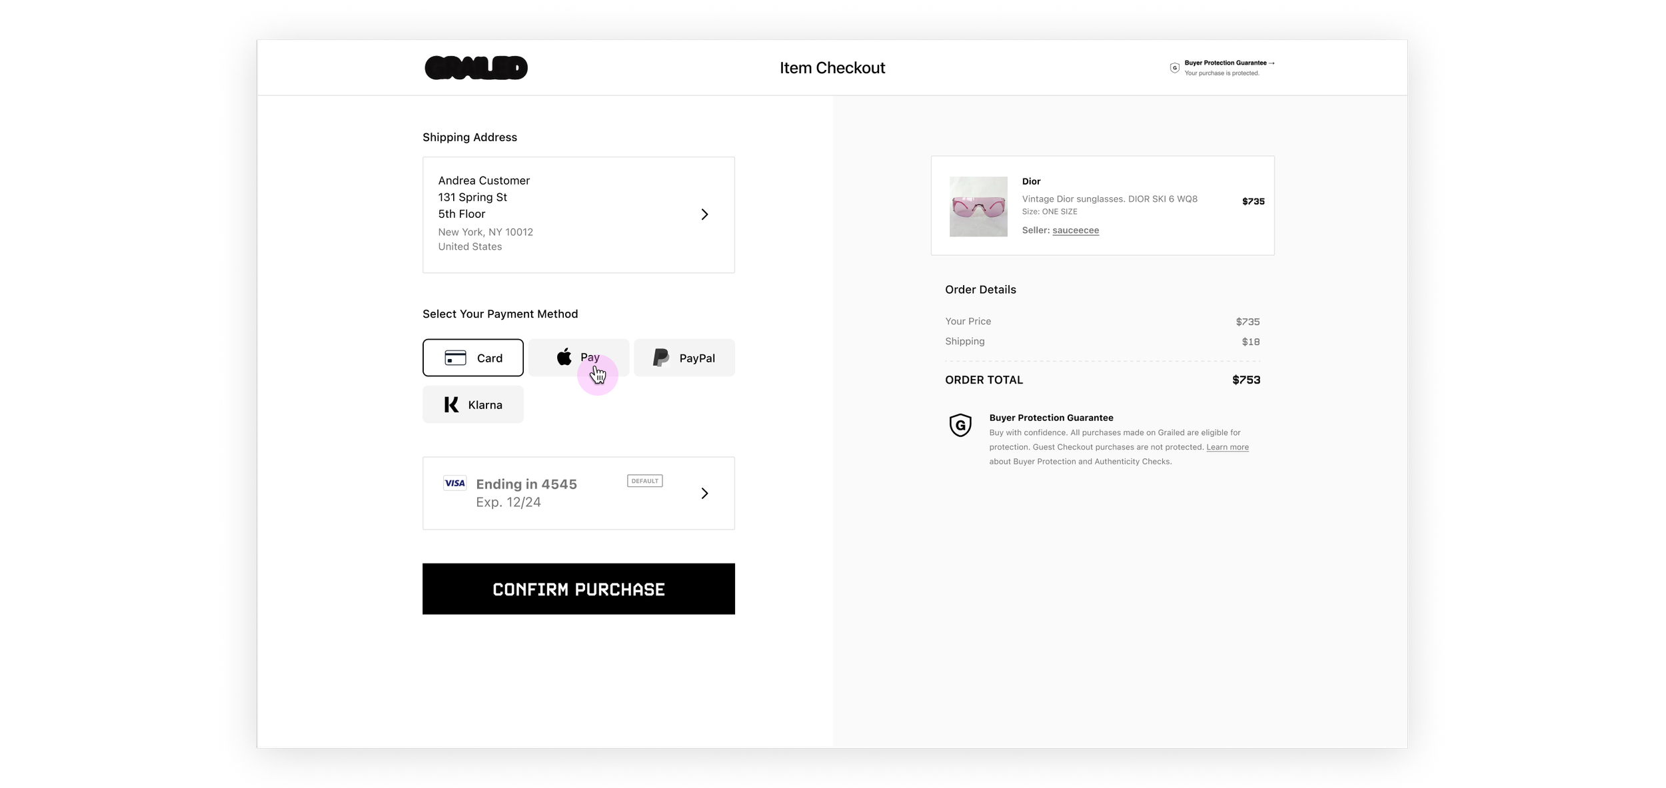Select Card payment method
Screen dimensions: 1666x788
point(472,358)
